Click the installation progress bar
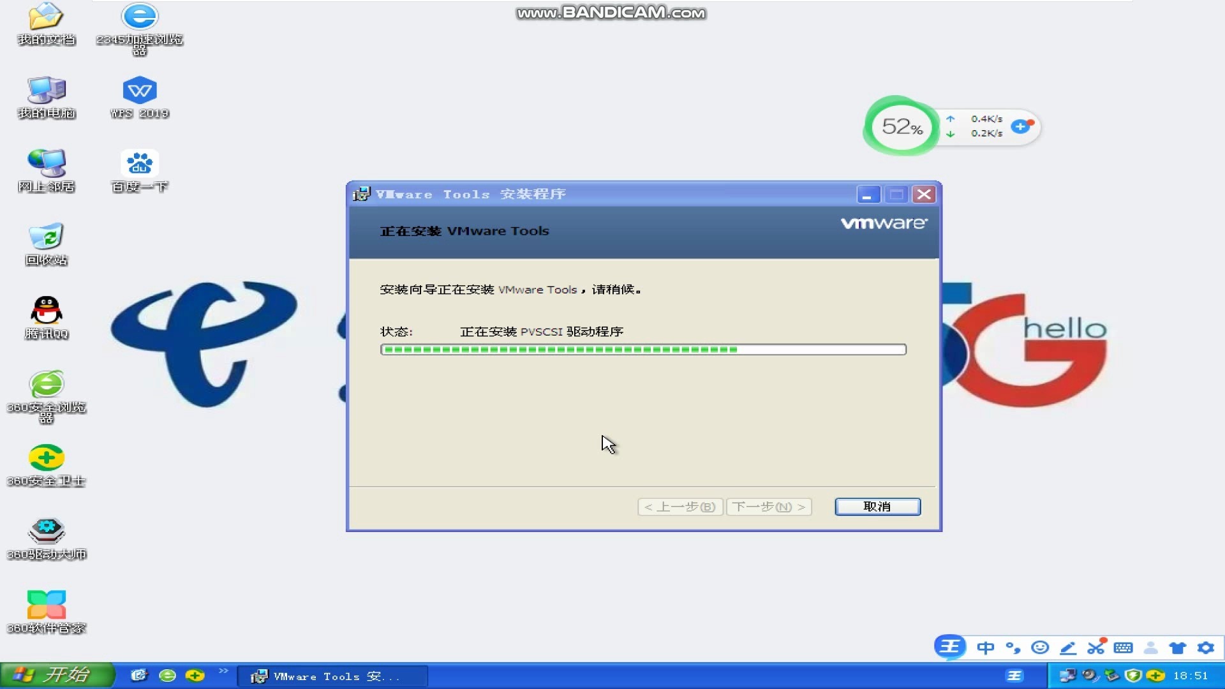Screen dimensions: 1225x689 (x=642, y=350)
